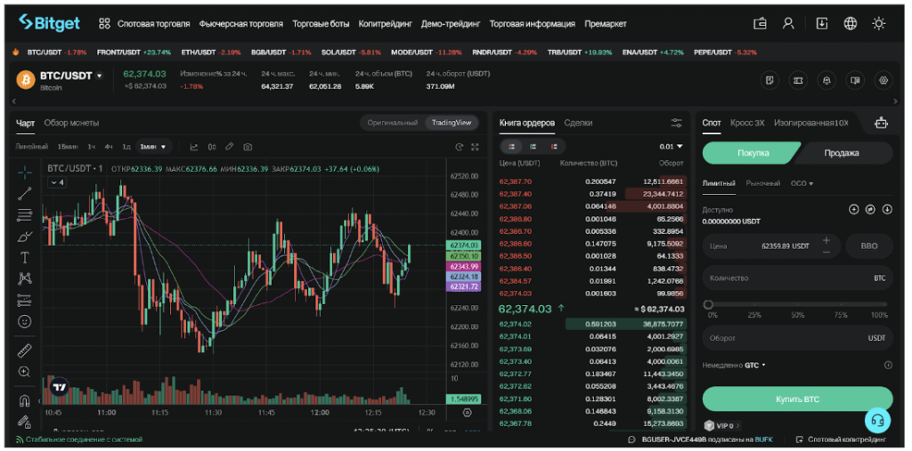Toggle to Продажа (sell) side
The width and height of the screenshot is (912, 451).
coord(842,153)
